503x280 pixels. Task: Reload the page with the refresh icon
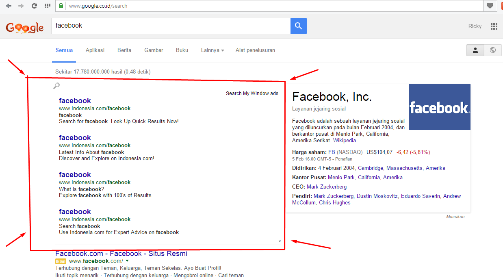pos(34,6)
